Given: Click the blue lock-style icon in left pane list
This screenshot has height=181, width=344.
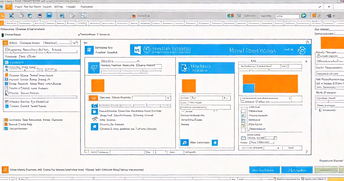Looking at the screenshot, I should click(x=94, y=111).
